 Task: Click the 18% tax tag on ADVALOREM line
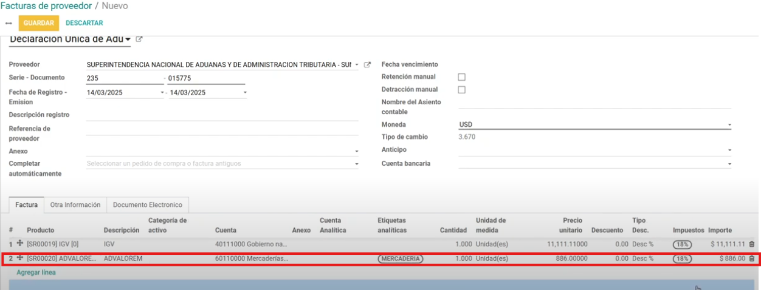click(682, 258)
